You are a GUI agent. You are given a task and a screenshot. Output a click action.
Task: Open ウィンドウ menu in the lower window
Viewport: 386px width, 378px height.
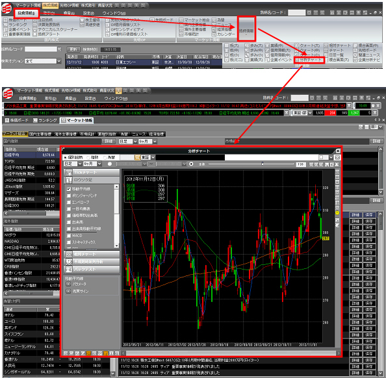coord(115,98)
